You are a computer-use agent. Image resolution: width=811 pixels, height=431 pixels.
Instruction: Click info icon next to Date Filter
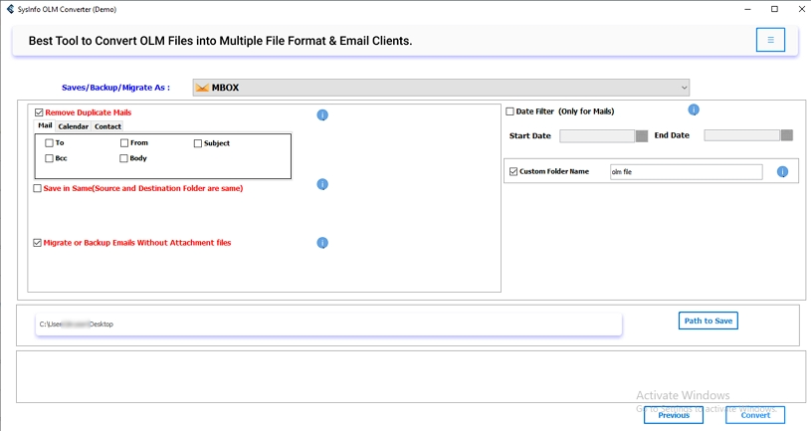[x=694, y=109]
